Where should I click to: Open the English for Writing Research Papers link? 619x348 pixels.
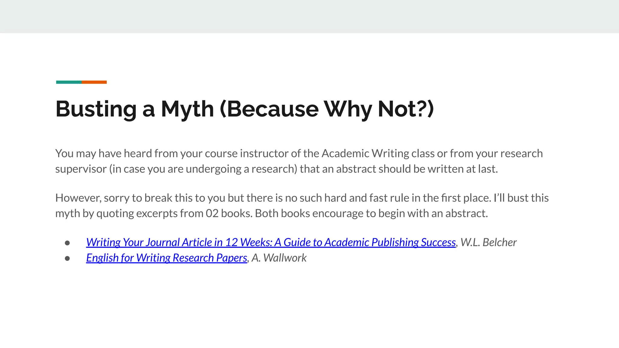point(167,258)
